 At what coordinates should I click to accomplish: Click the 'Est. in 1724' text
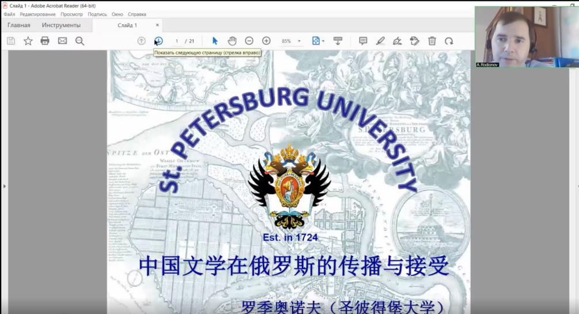tap(290, 238)
